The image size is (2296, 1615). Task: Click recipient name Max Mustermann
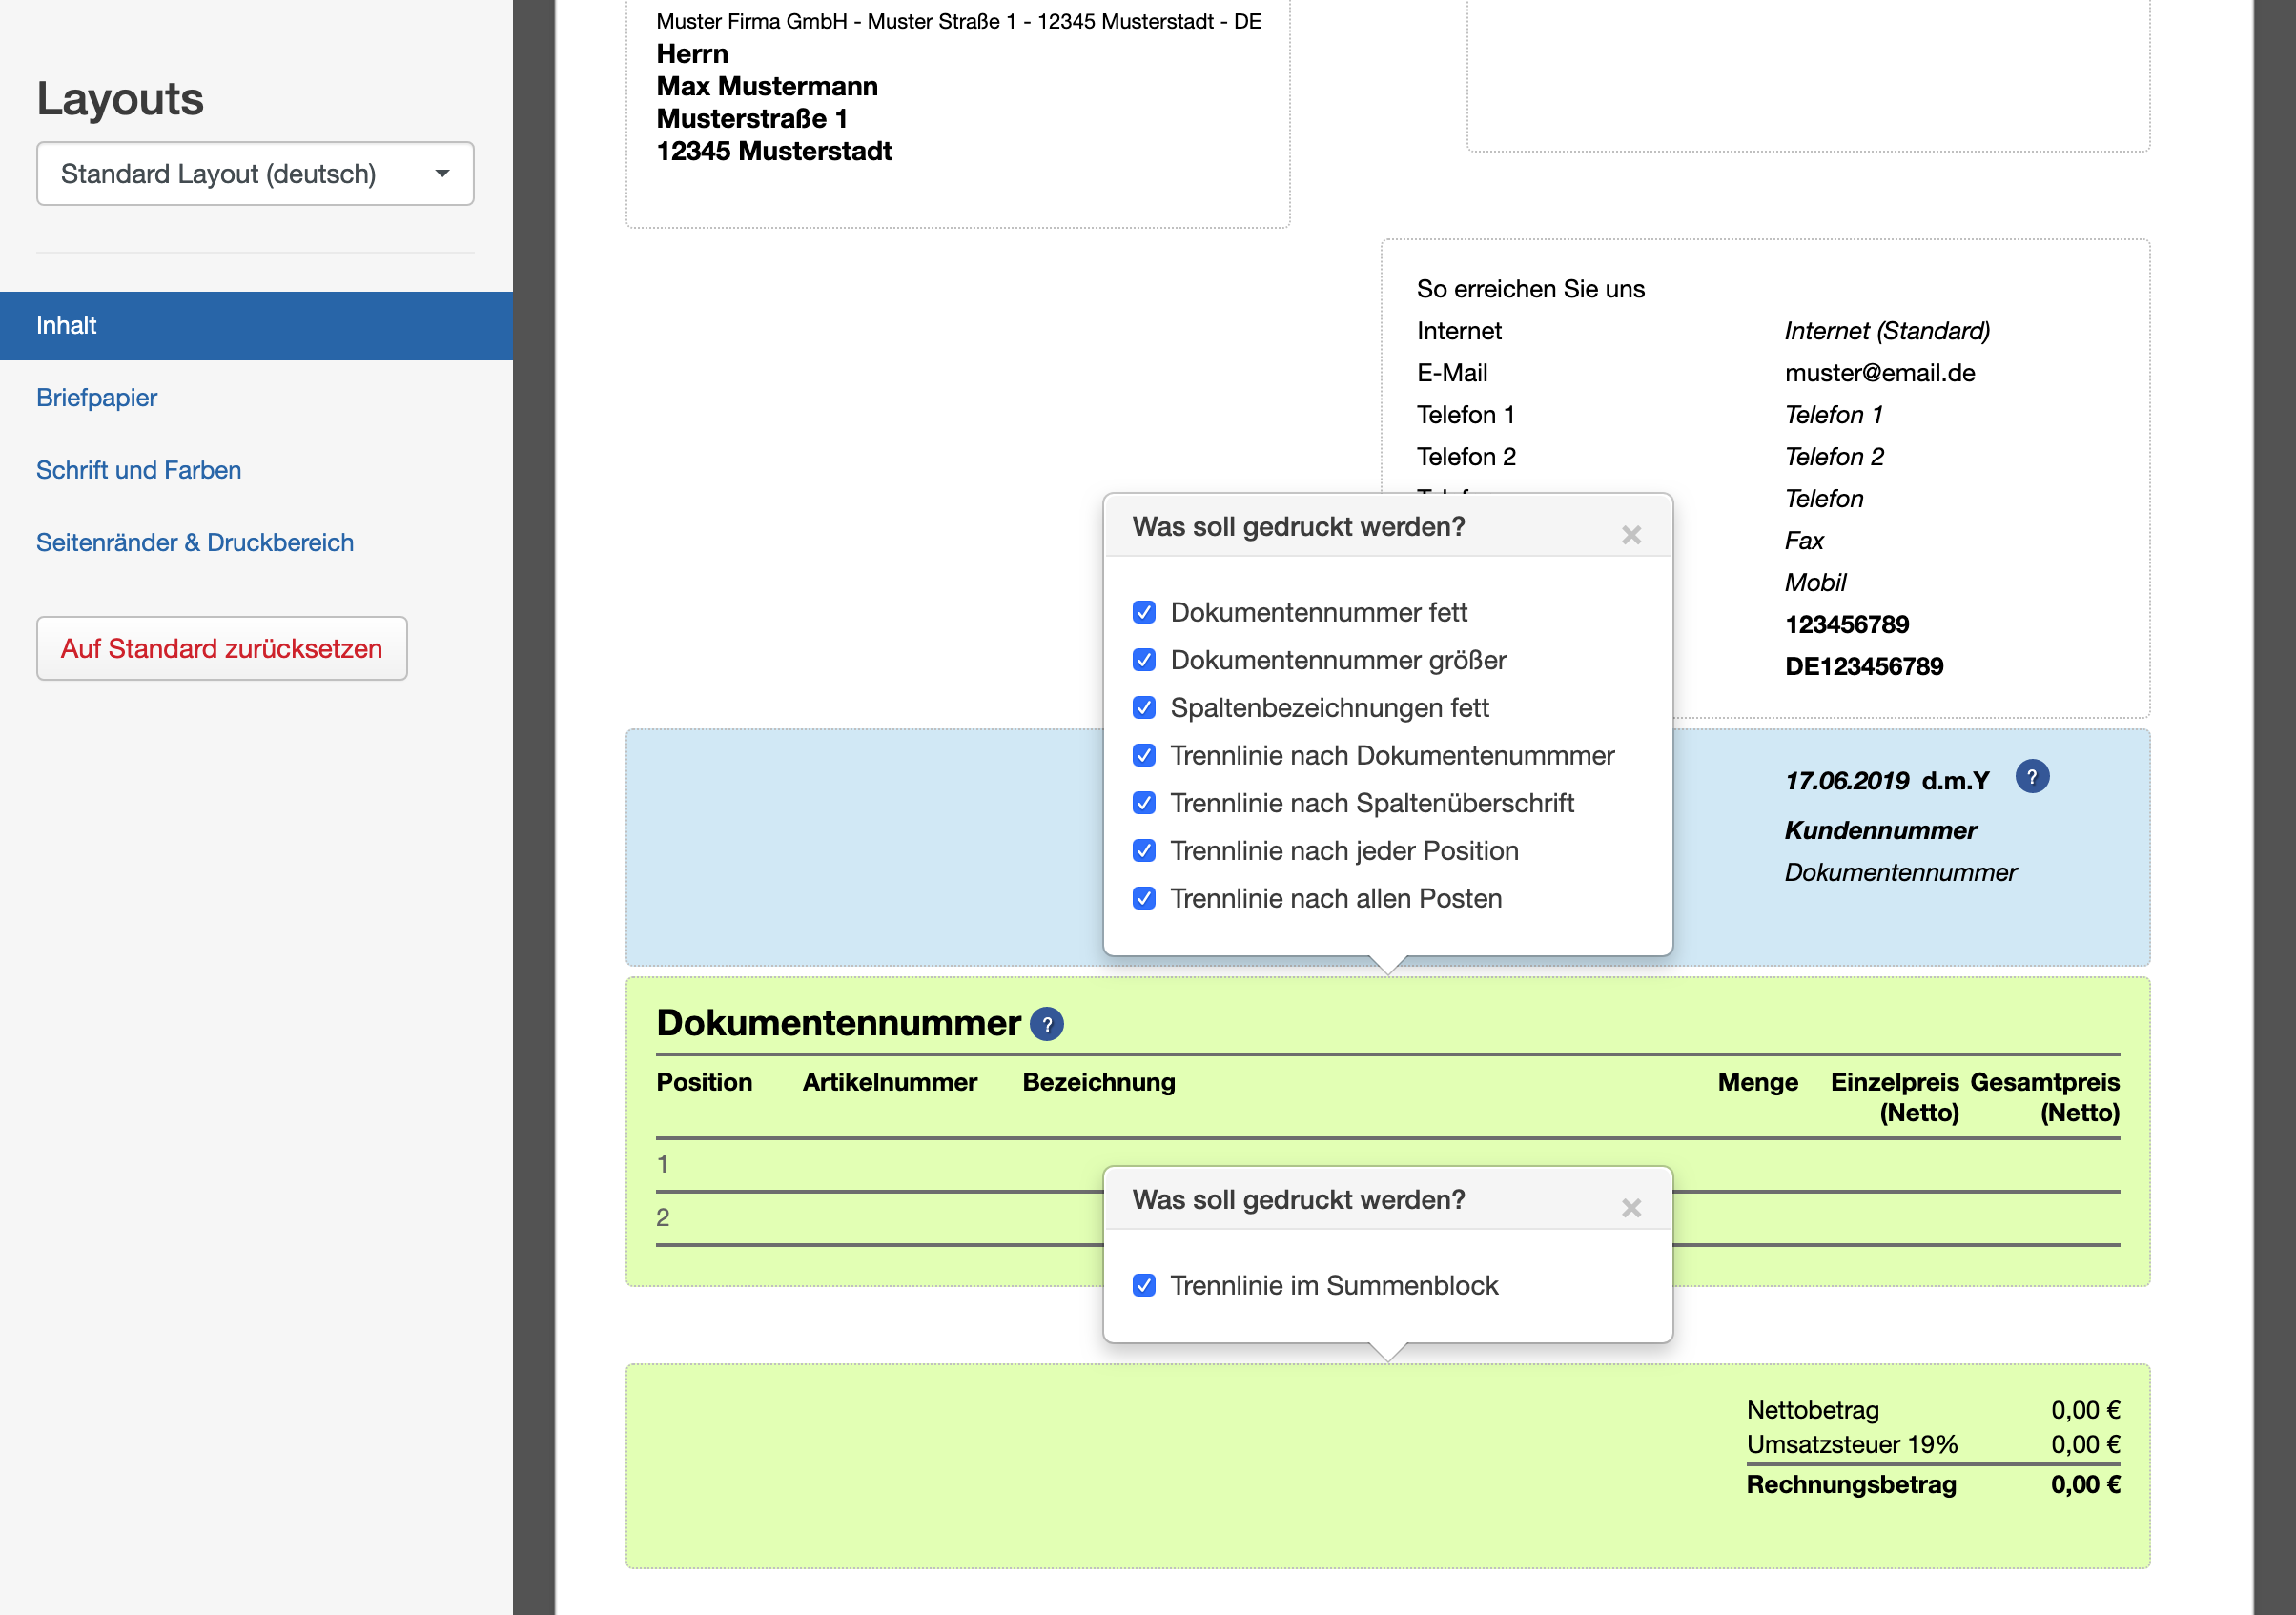767,87
